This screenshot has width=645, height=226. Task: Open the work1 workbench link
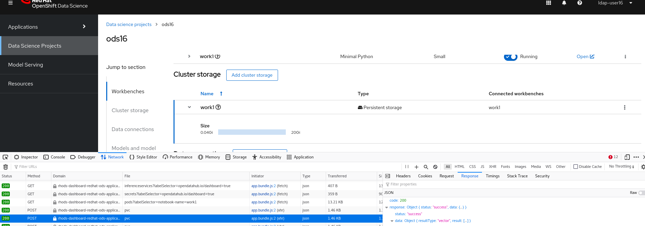pyautogui.click(x=585, y=56)
